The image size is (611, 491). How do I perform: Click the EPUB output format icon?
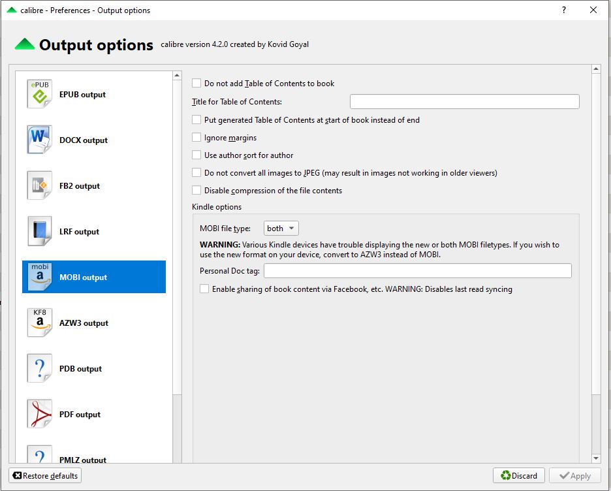(39, 94)
